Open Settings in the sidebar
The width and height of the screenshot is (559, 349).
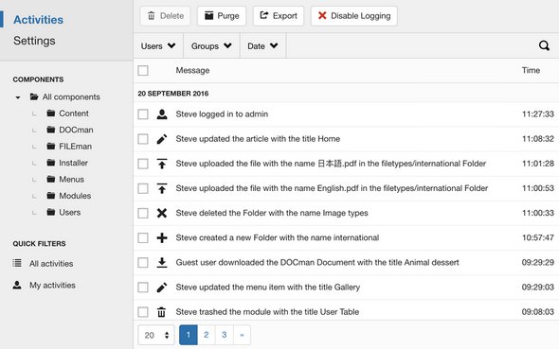coord(34,41)
